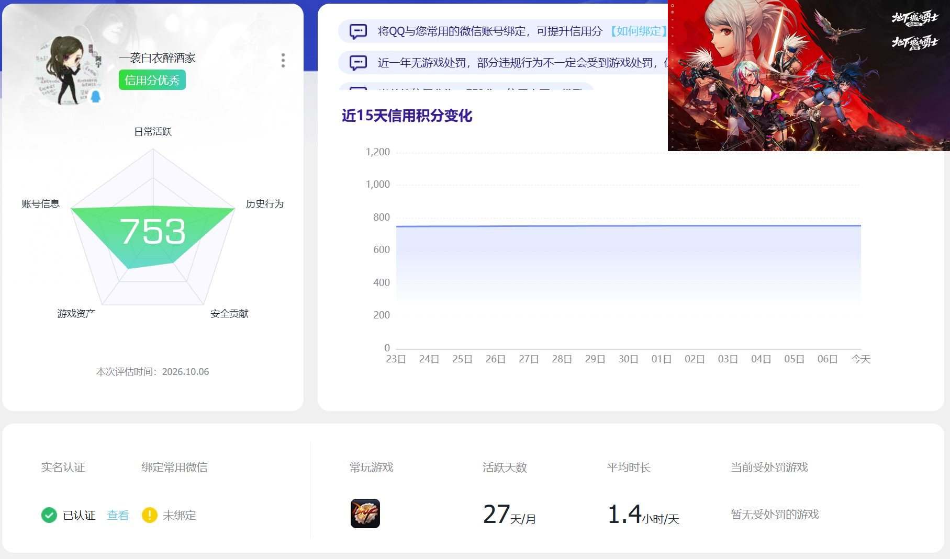This screenshot has height=559, width=950.
Task: Click the 23日 date on the chart axis
Action: pos(396,359)
